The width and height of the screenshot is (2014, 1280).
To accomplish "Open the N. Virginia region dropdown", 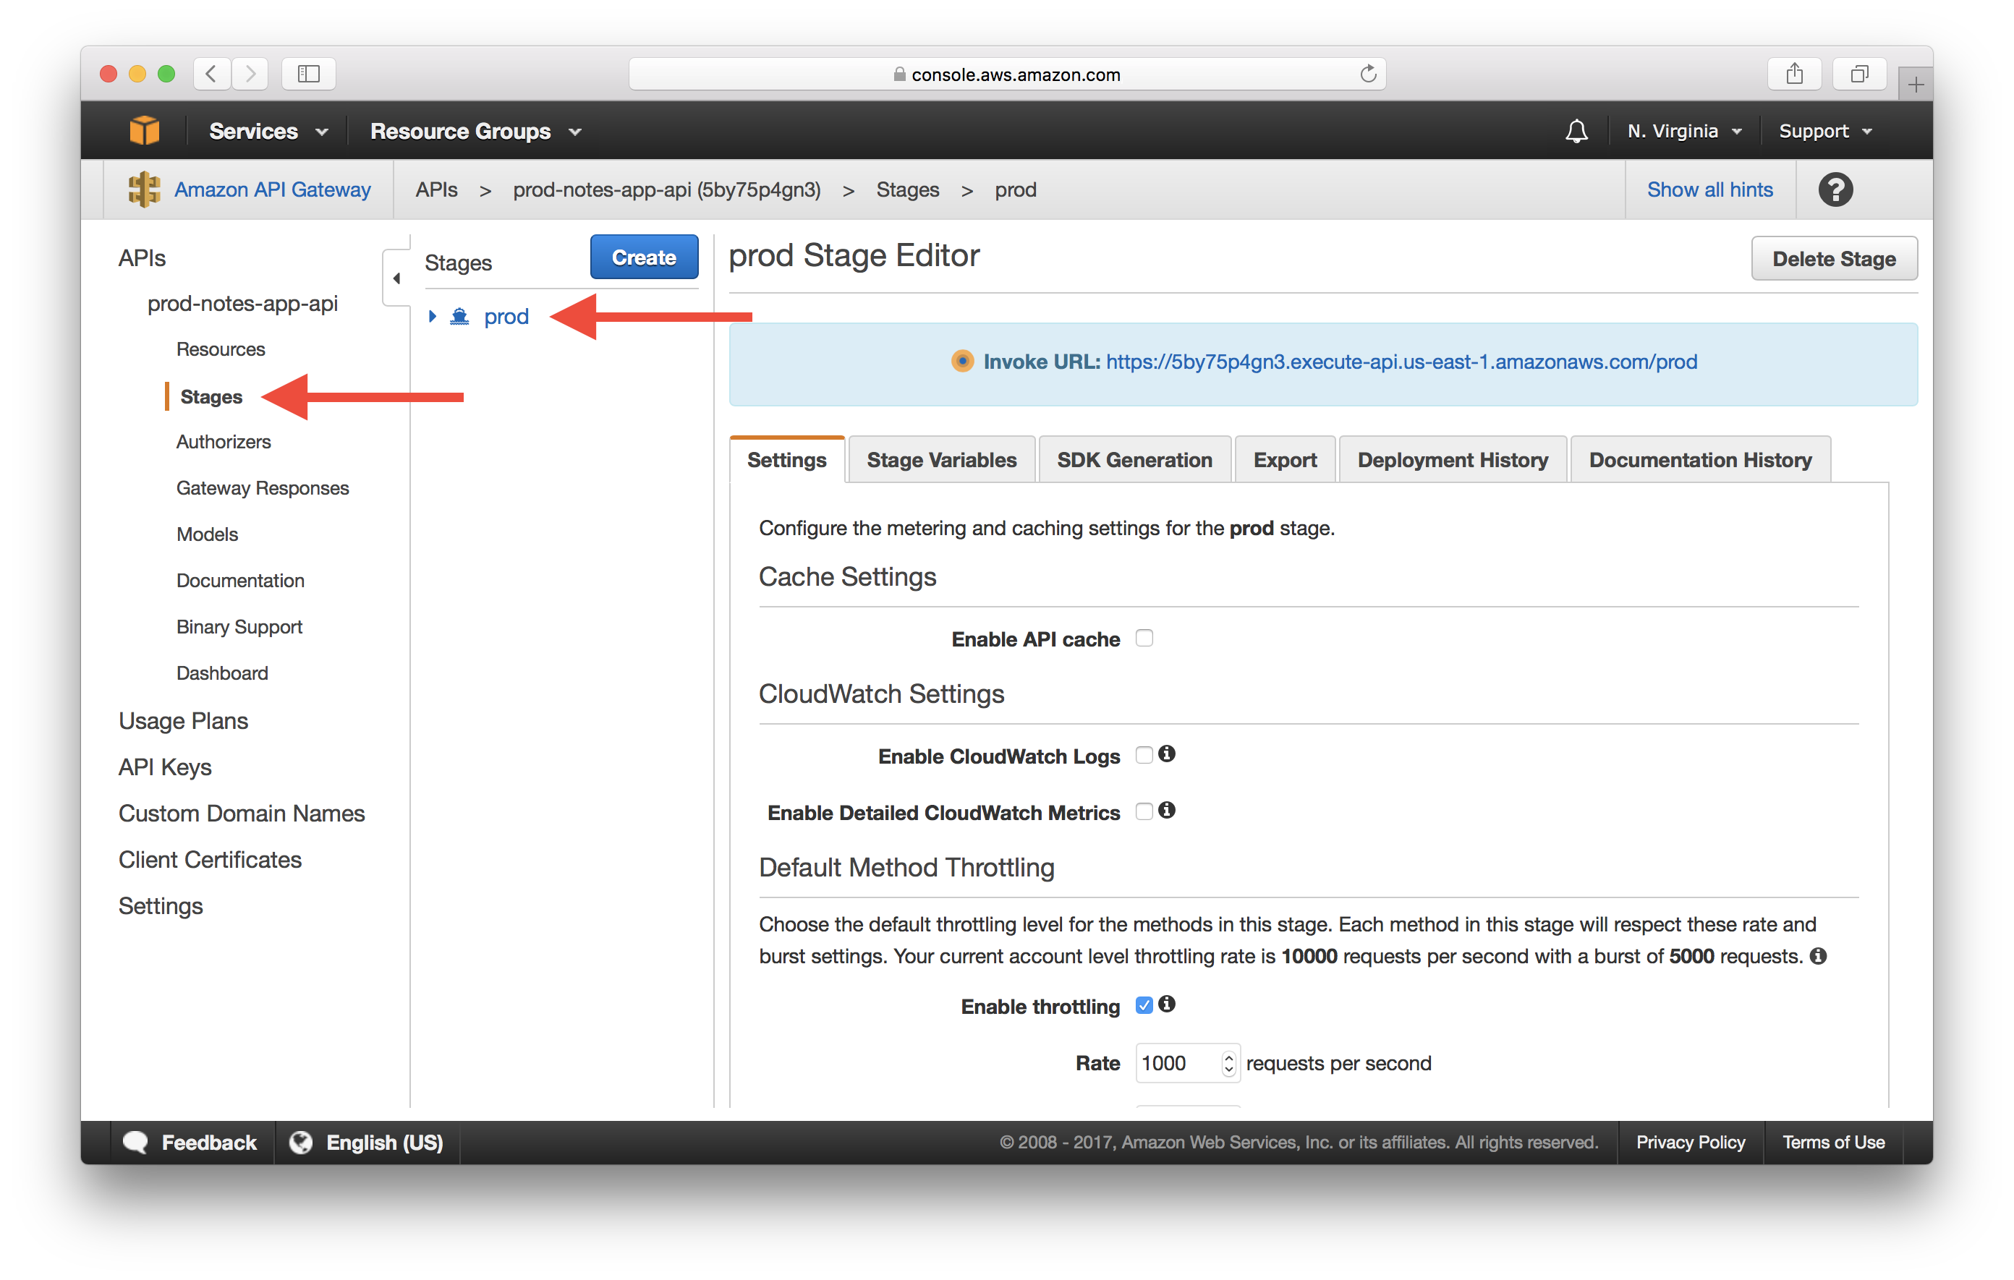I will pos(1683,132).
